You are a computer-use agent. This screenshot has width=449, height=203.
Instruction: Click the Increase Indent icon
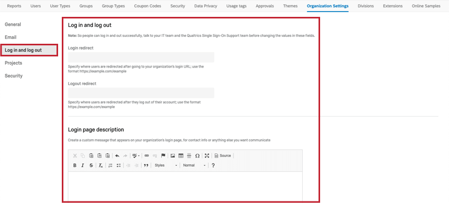pyautogui.click(x=136, y=165)
